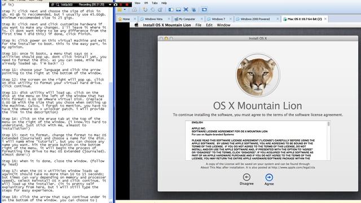Click the Disagree arrow button in installer
Viewport: 361px width, 203px height.
tap(246, 177)
